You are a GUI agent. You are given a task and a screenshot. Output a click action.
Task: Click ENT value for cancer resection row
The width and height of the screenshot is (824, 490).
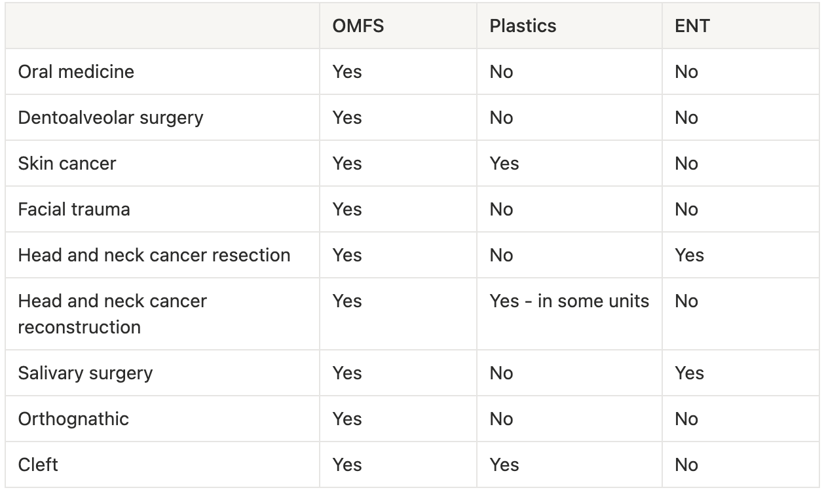coord(689,255)
